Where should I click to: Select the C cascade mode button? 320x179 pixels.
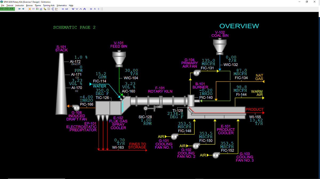pos(99,9)
